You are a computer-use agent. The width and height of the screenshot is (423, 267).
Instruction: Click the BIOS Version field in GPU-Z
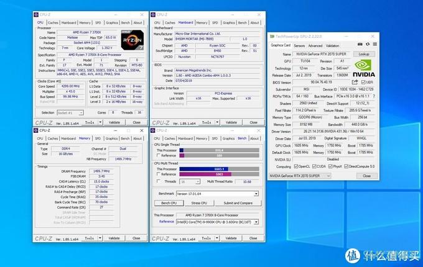(x=321, y=82)
